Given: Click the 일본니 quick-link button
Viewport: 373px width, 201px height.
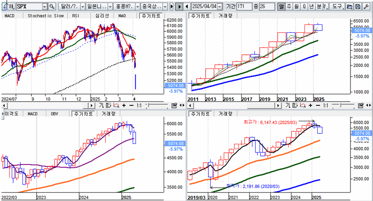Looking at the screenshot, I should click(x=96, y=7).
